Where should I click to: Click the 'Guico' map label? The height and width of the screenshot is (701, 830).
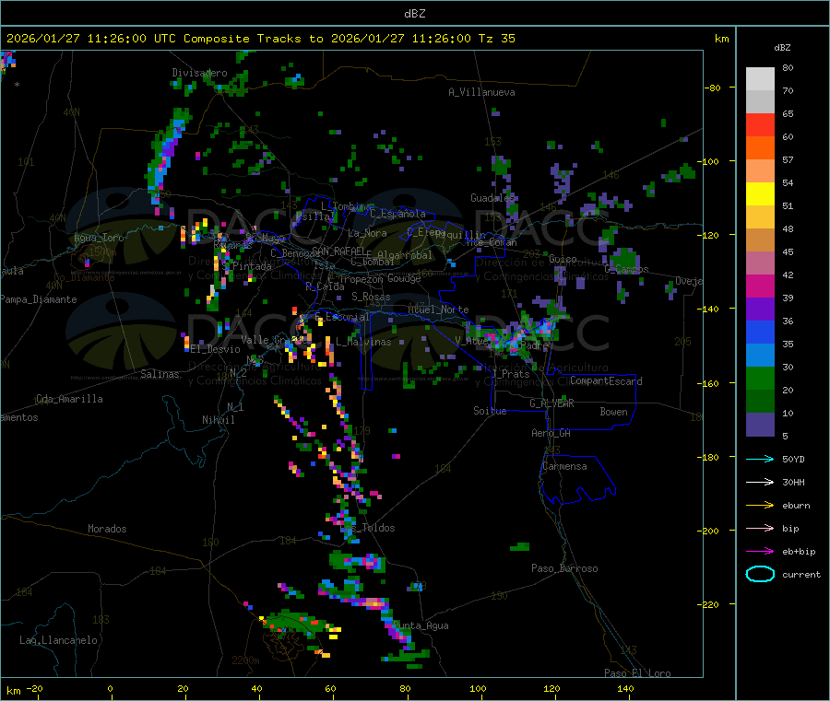[563, 259]
